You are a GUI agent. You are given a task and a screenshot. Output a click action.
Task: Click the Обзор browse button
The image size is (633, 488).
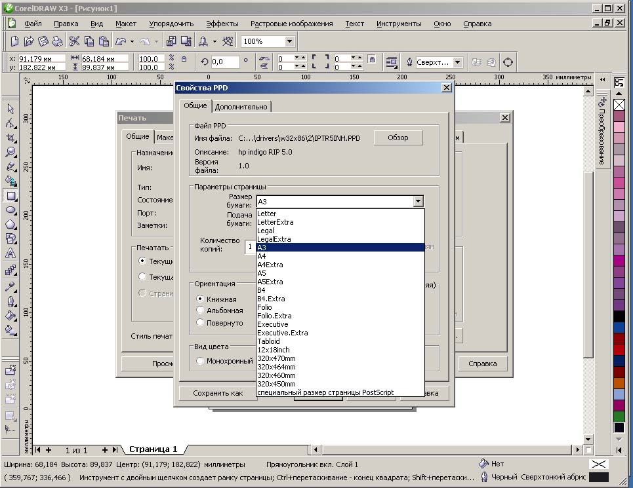[398, 138]
